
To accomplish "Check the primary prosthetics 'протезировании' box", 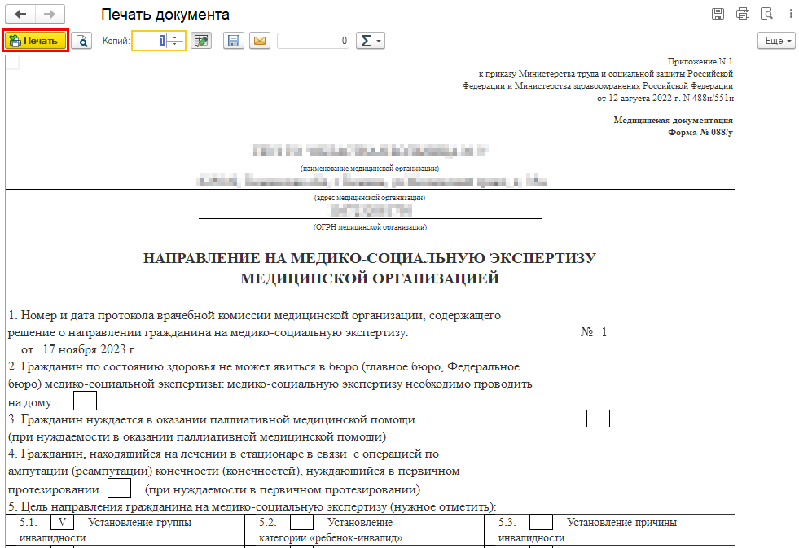I will 119,489.
